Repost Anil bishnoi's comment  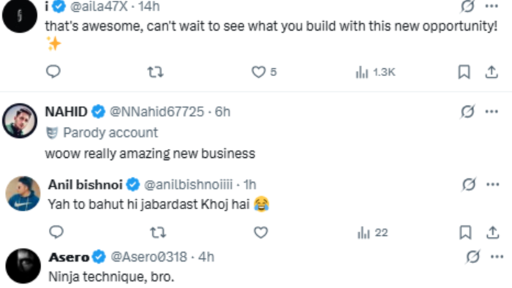[158, 232]
